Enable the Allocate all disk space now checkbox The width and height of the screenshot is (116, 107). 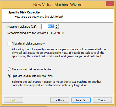(x=9, y=43)
